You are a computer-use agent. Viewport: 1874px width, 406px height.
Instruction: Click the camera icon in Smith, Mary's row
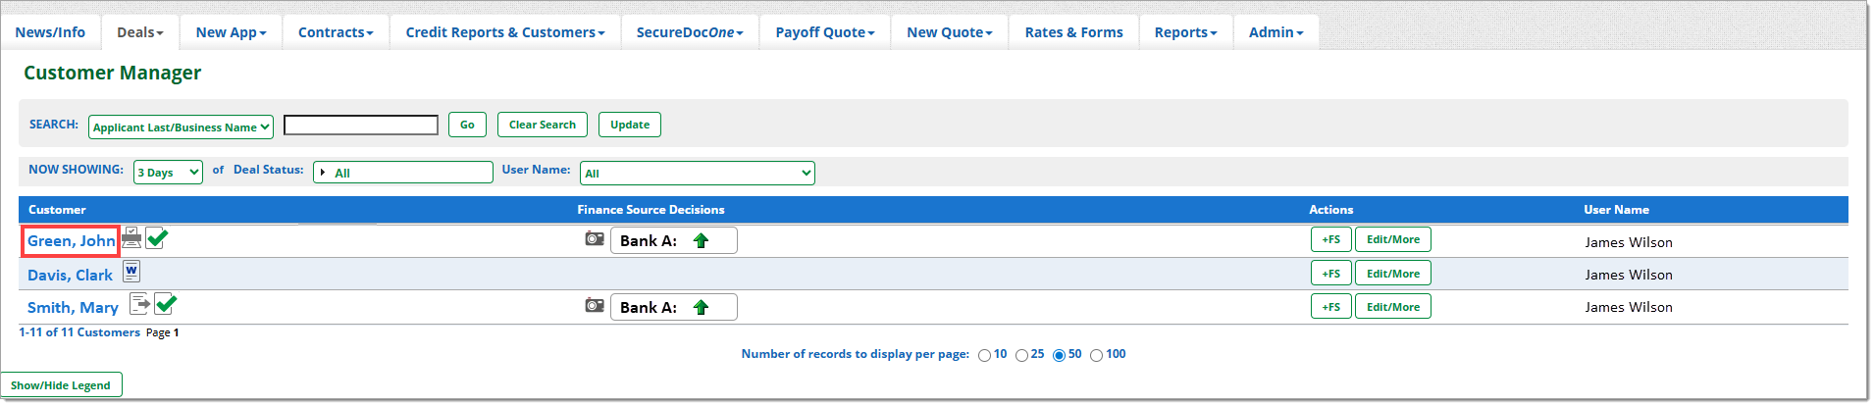(595, 305)
